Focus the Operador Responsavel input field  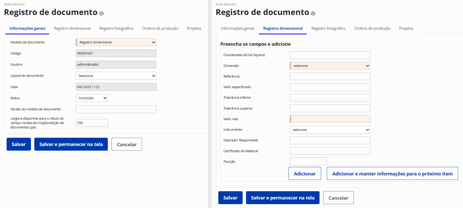tap(330, 140)
